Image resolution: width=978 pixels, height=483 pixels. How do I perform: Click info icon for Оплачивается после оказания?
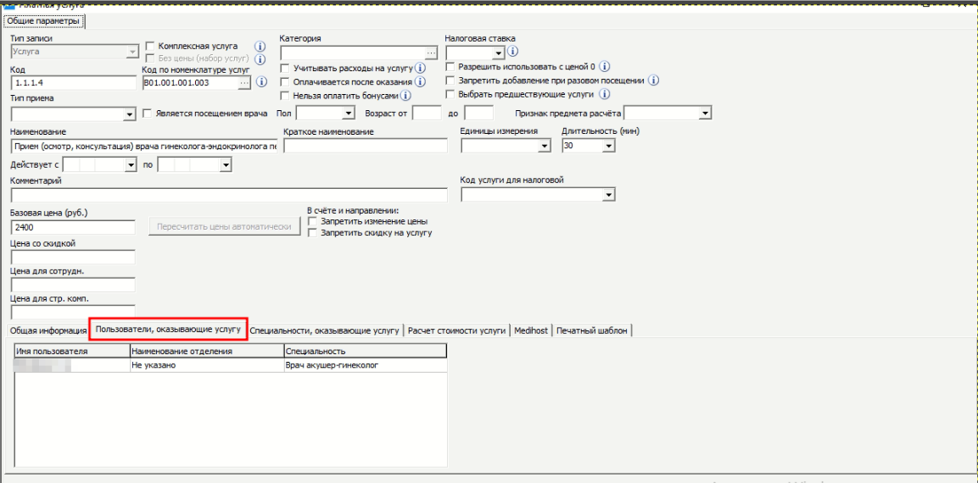(418, 81)
